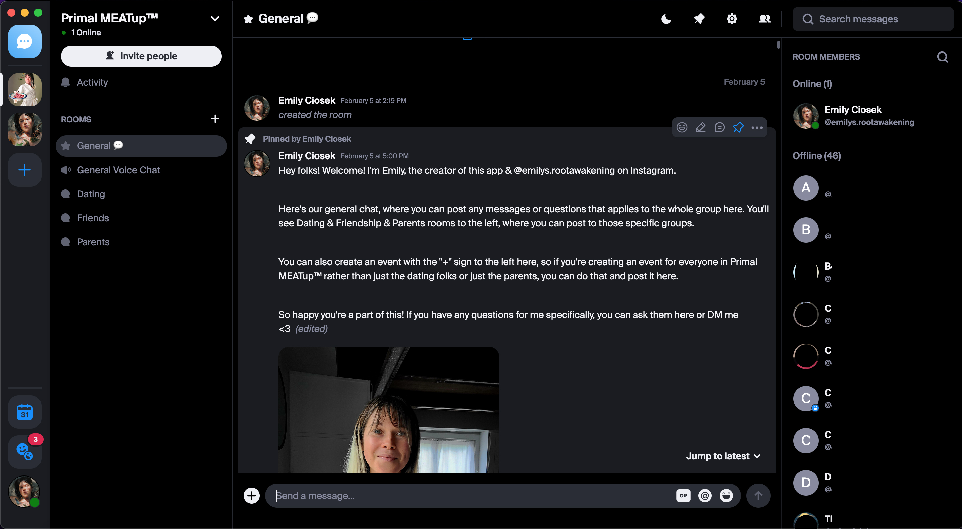Expand the Primal MEATup™ dropdown chevron
The height and width of the screenshot is (529, 962).
pos(215,19)
